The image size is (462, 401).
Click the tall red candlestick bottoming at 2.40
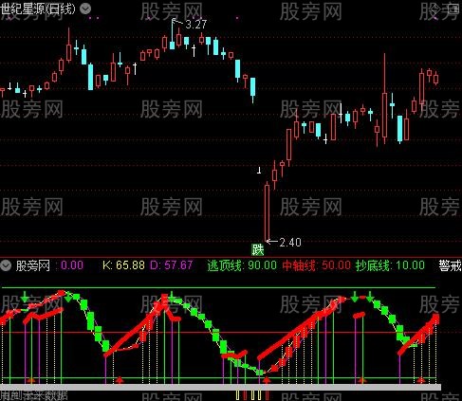click(x=268, y=212)
